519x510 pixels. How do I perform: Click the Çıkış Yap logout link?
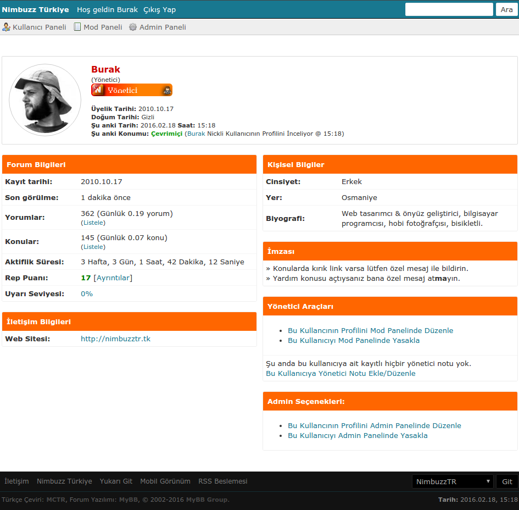[159, 9]
